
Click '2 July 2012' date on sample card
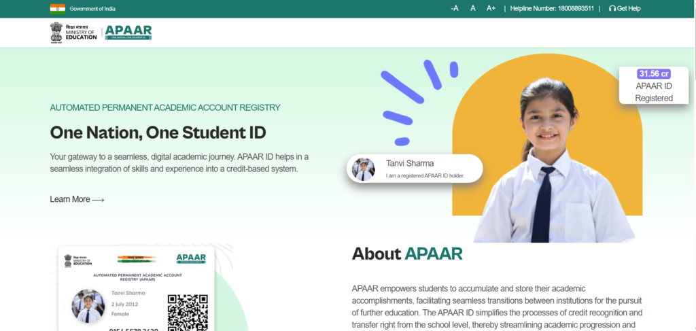[125, 304]
